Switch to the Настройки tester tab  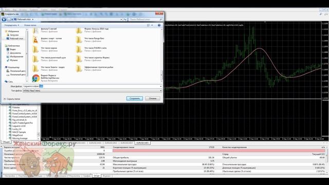[x=10, y=176]
